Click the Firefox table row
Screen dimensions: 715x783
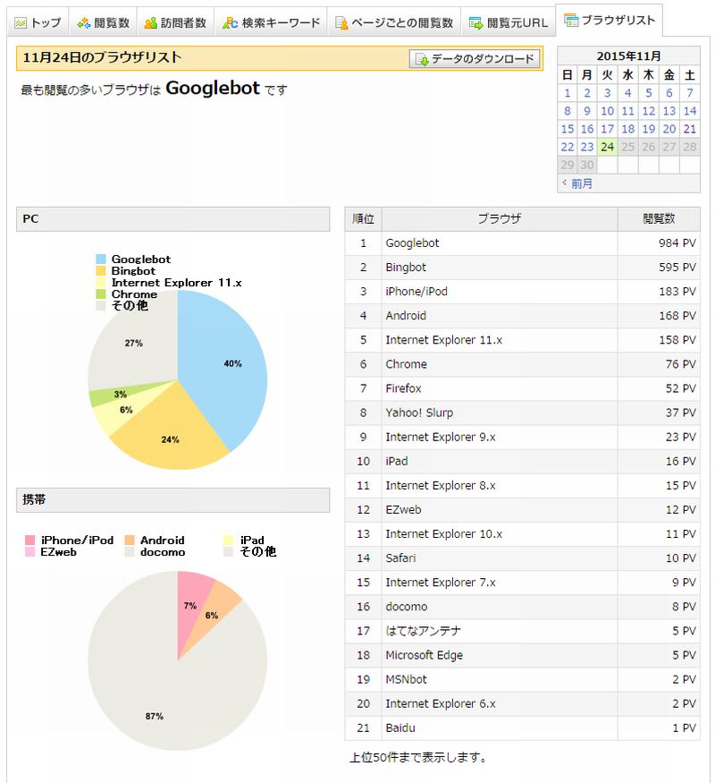pyautogui.click(x=522, y=388)
